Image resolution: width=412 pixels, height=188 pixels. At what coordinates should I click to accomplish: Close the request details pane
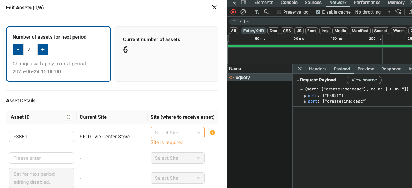point(299,69)
